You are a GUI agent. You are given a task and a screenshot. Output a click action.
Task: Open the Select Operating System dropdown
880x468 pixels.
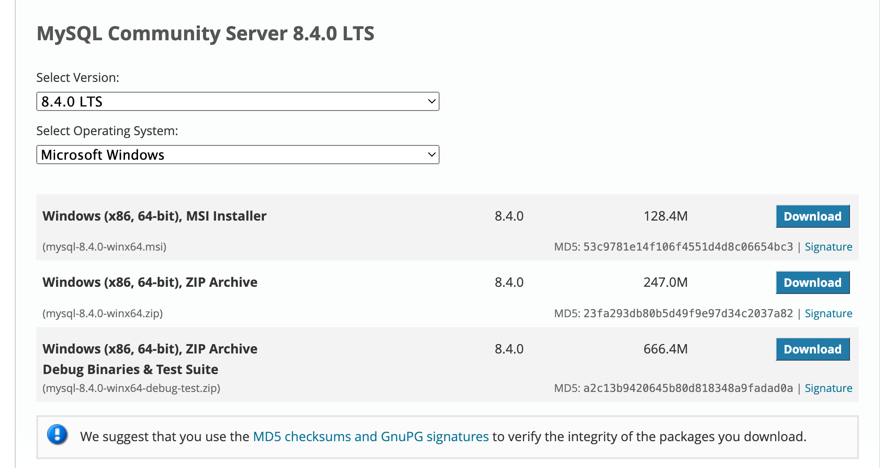tap(237, 155)
